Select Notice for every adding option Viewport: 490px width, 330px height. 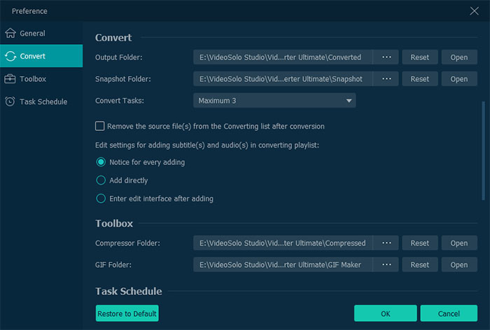(101, 162)
